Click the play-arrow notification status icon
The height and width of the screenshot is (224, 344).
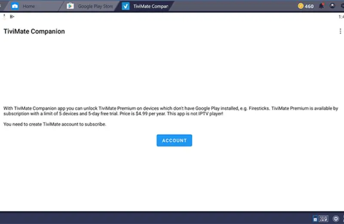point(12,17)
